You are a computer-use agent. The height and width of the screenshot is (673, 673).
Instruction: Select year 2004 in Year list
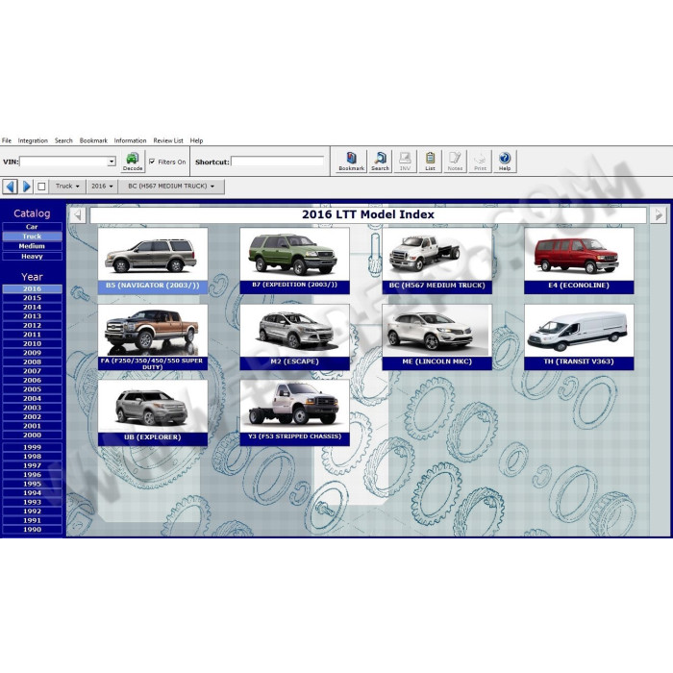32,398
